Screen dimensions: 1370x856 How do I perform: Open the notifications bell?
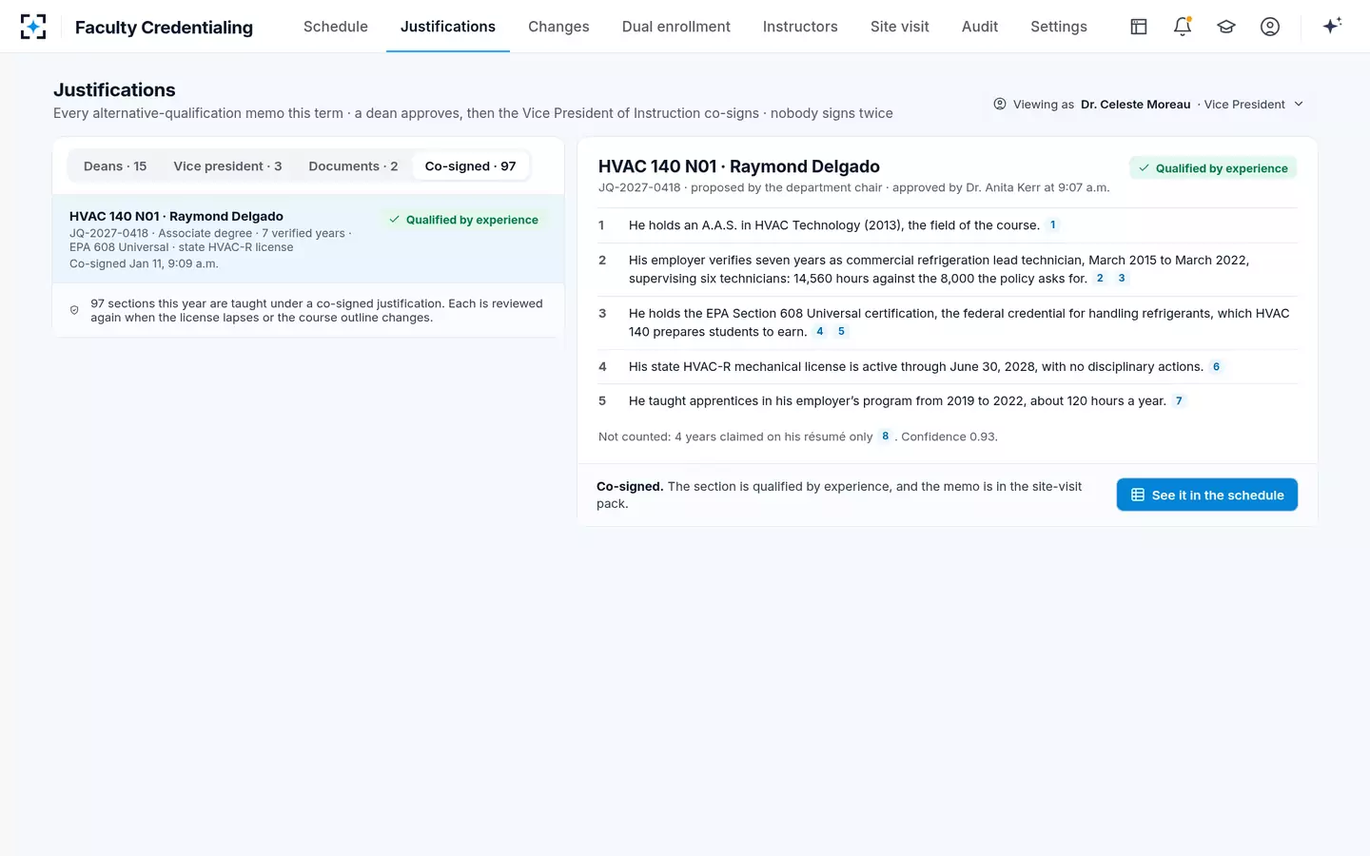tap(1183, 27)
